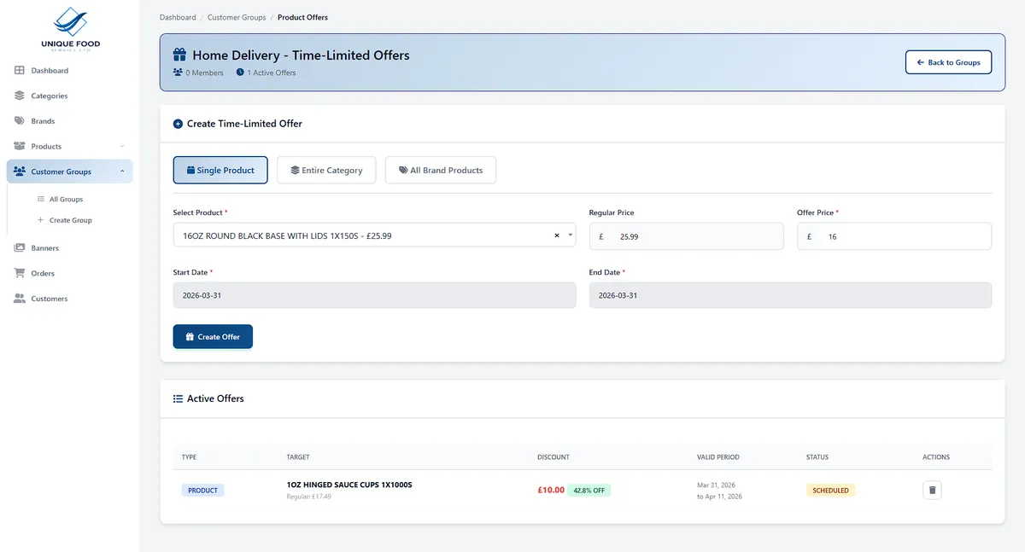Click the plus icon beside Create Group
Screen dimensions: 1025x552
coord(41,220)
